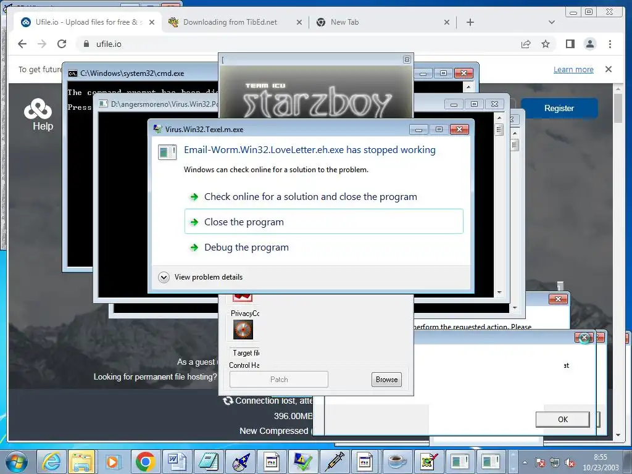Click the PrivacyCc red icon in patcher
The height and width of the screenshot is (474, 632).
pos(242,298)
